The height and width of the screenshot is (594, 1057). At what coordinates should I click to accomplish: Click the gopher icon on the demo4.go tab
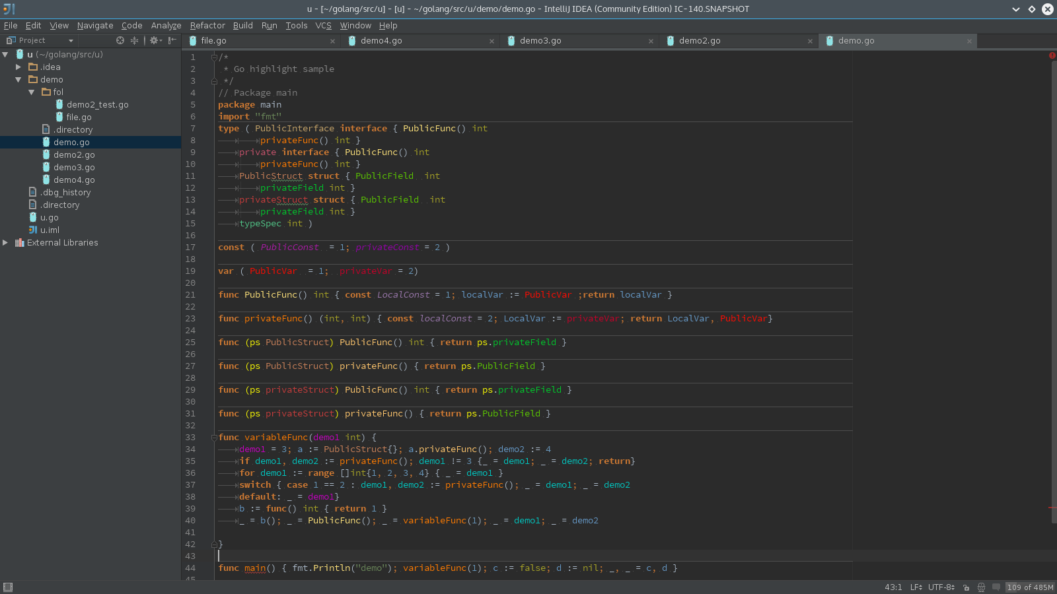[352, 40]
